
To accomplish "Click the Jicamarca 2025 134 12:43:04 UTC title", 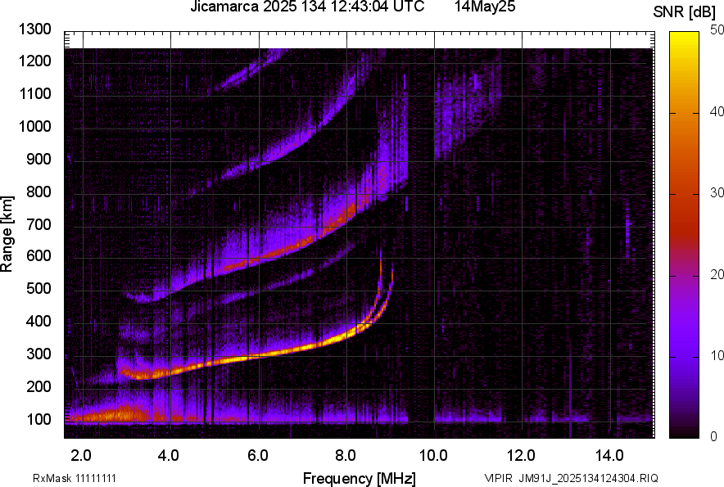I will pyautogui.click(x=307, y=7).
